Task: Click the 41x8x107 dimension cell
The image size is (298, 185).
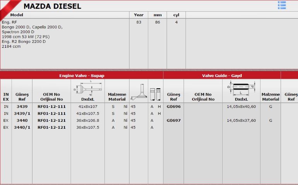Action: [88, 106]
